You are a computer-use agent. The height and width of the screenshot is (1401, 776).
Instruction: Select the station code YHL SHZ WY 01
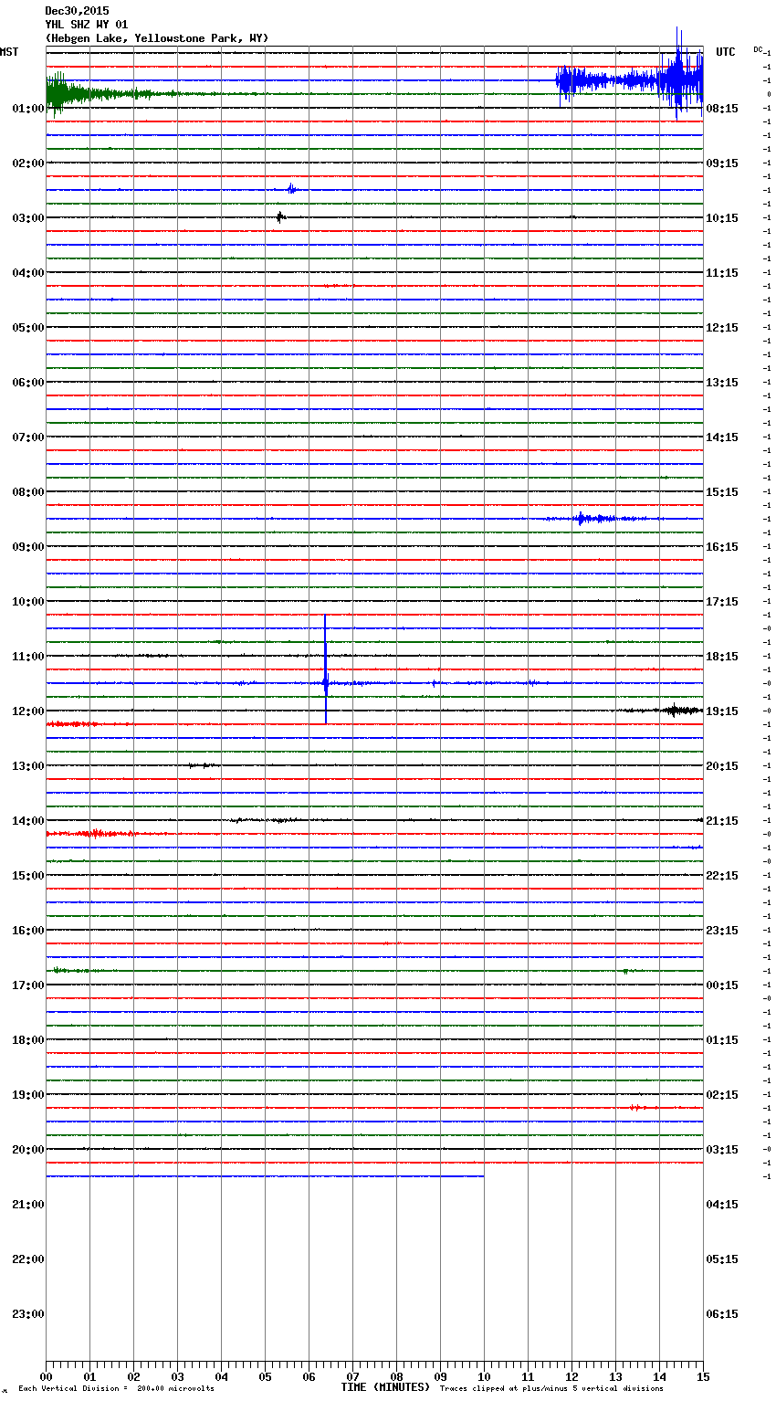tap(87, 25)
